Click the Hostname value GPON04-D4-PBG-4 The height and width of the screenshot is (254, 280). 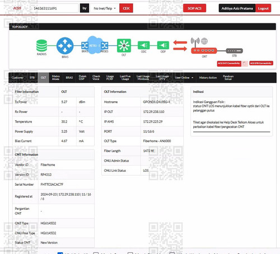156,102
